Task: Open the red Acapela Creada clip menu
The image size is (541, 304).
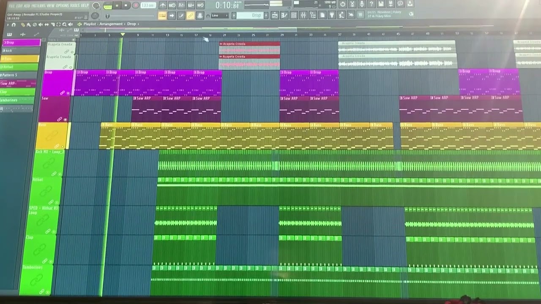Action: (221, 43)
